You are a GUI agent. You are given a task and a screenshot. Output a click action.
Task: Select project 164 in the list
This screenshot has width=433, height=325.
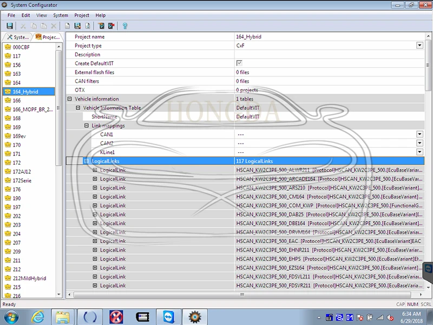pyautogui.click(x=17, y=83)
